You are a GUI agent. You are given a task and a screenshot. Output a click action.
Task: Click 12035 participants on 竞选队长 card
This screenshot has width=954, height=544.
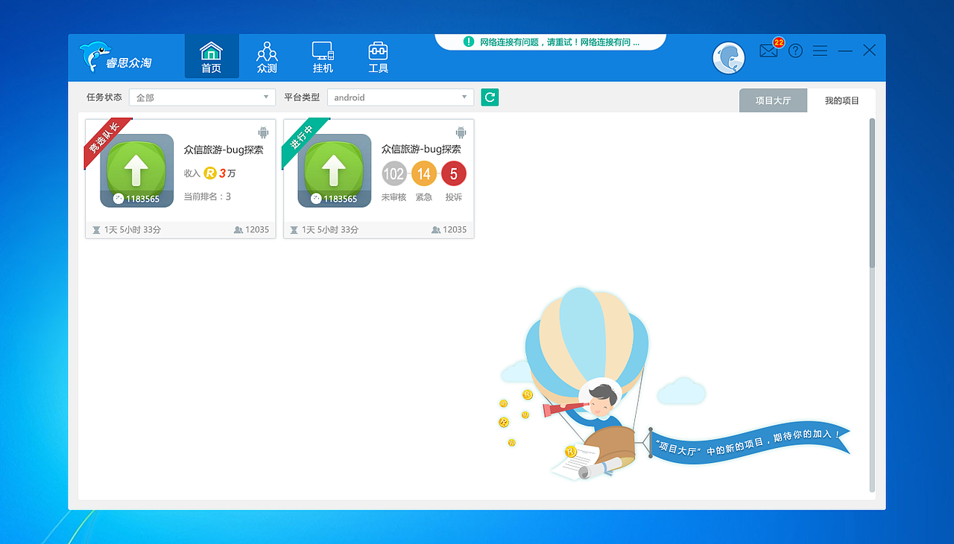click(x=251, y=230)
